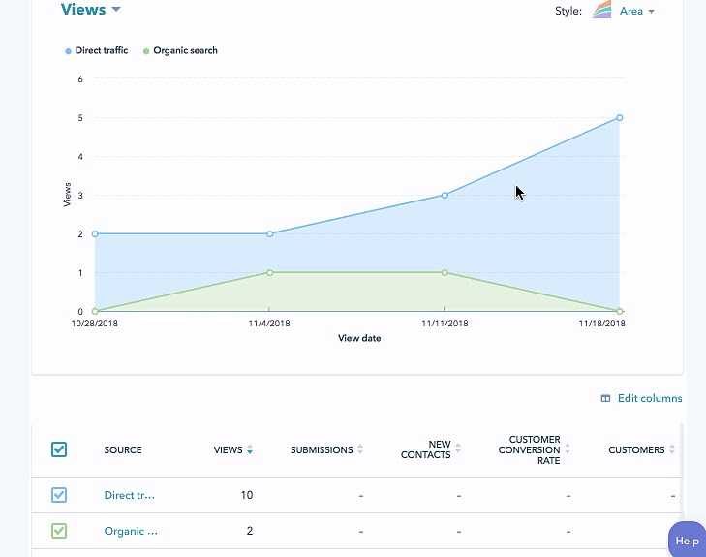The height and width of the screenshot is (557, 706).
Task: Click the Views column sort arrows
Action: pyautogui.click(x=250, y=449)
